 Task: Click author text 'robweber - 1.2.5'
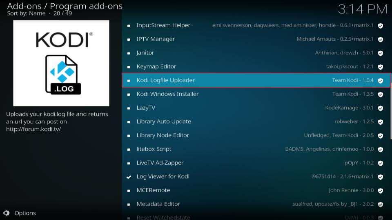pyautogui.click(x=354, y=121)
